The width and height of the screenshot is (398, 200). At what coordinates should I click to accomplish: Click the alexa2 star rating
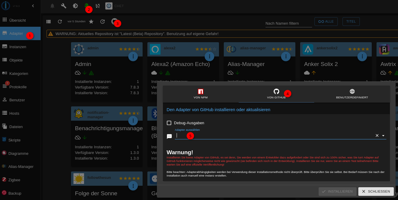[206, 49]
